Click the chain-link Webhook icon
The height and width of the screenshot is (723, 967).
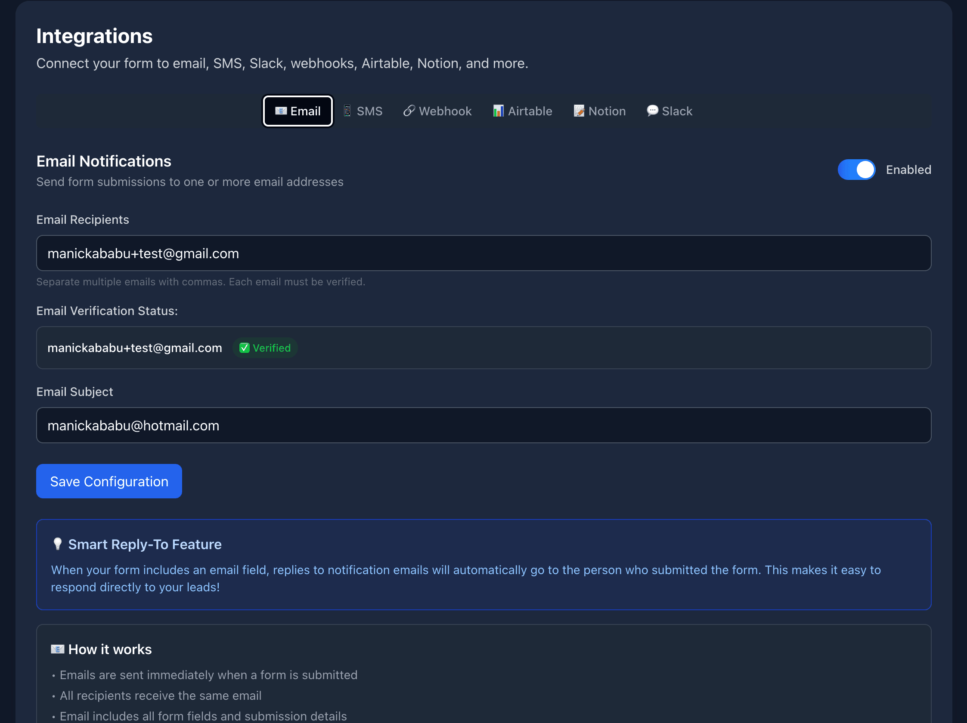pos(409,111)
